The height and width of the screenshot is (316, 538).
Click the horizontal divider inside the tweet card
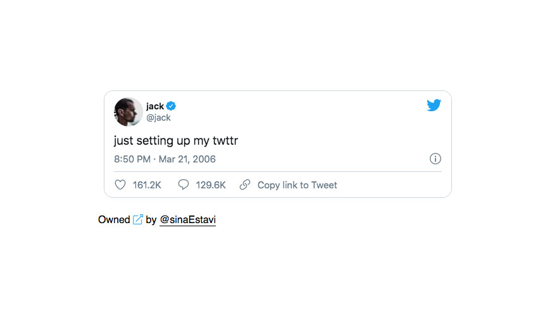click(x=277, y=172)
